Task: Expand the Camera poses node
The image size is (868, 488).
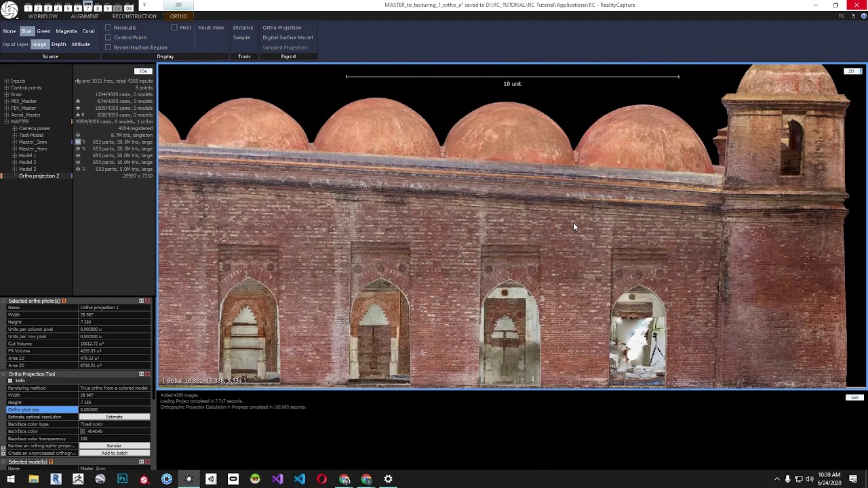Action: (x=15, y=128)
